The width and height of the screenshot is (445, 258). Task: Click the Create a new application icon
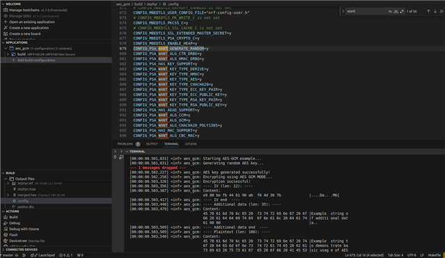coord(6,28)
